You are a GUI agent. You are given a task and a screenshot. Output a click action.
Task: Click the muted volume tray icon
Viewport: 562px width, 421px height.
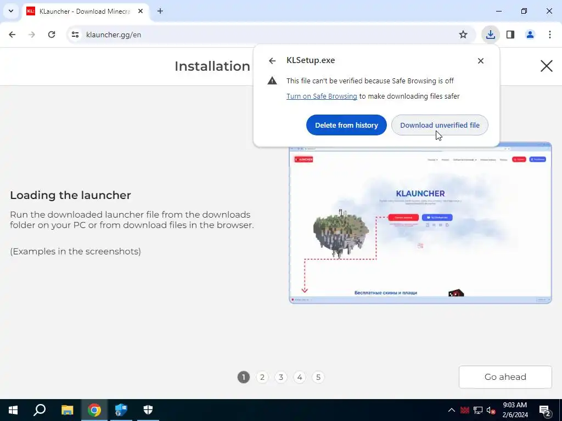(491, 410)
